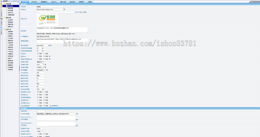Click the help icon beside the Meta Description box

tap(77, 125)
